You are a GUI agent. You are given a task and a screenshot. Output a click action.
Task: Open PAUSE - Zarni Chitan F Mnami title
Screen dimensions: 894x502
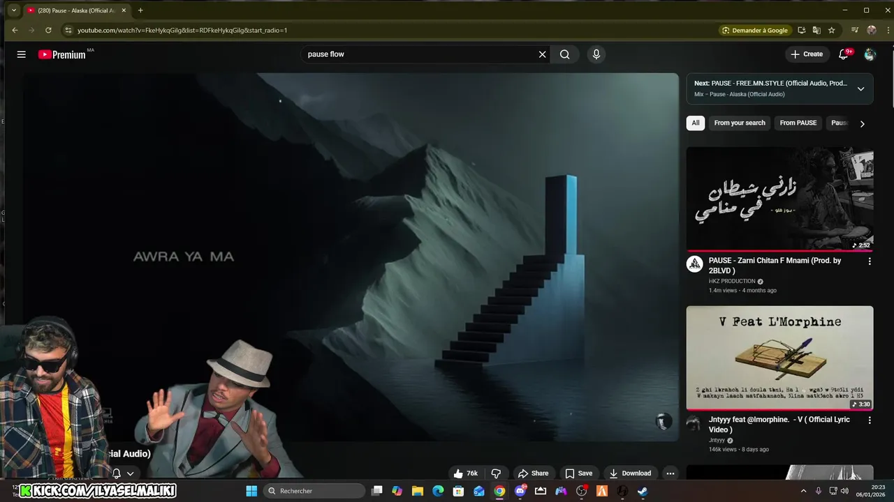click(775, 265)
